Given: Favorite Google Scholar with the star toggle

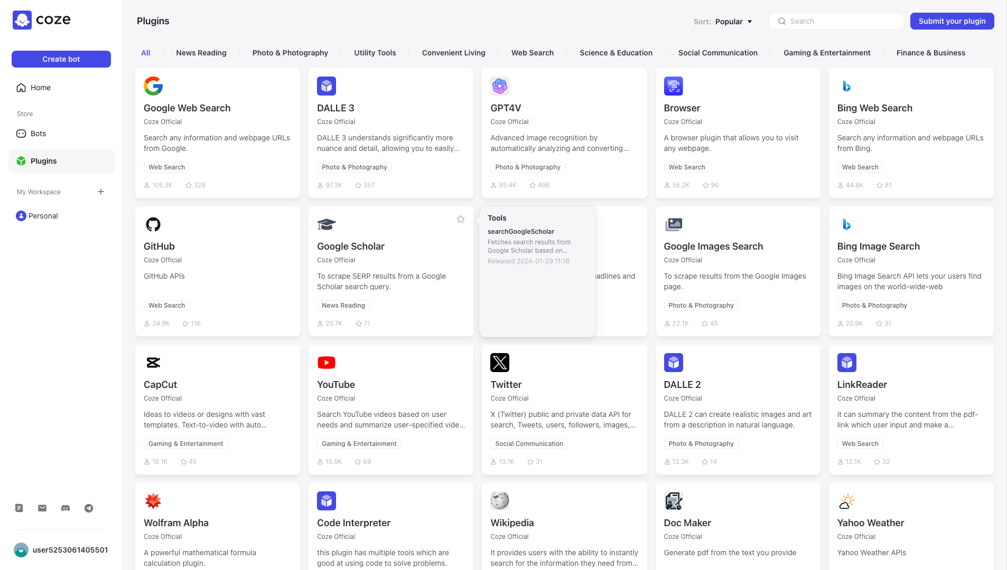Looking at the screenshot, I should coord(461,219).
